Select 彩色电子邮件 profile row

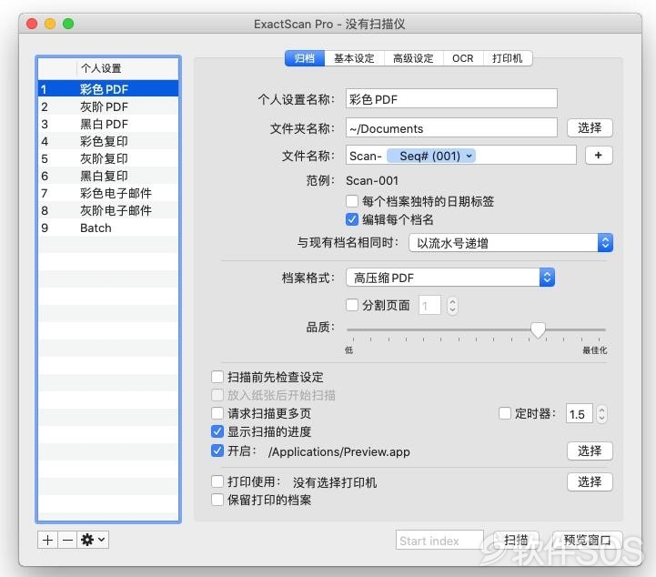point(108,193)
